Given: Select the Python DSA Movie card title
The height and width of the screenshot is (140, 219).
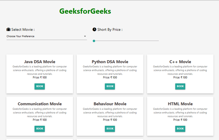Looking at the screenshot, I should [110, 62].
